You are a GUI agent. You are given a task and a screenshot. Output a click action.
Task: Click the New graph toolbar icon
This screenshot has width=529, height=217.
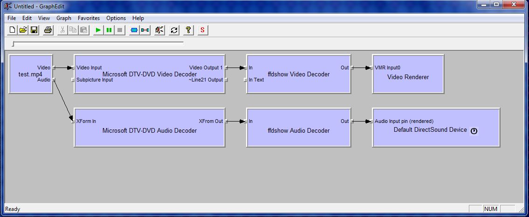tap(12, 30)
